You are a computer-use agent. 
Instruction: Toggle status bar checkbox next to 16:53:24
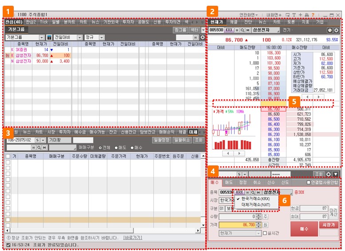8,245
